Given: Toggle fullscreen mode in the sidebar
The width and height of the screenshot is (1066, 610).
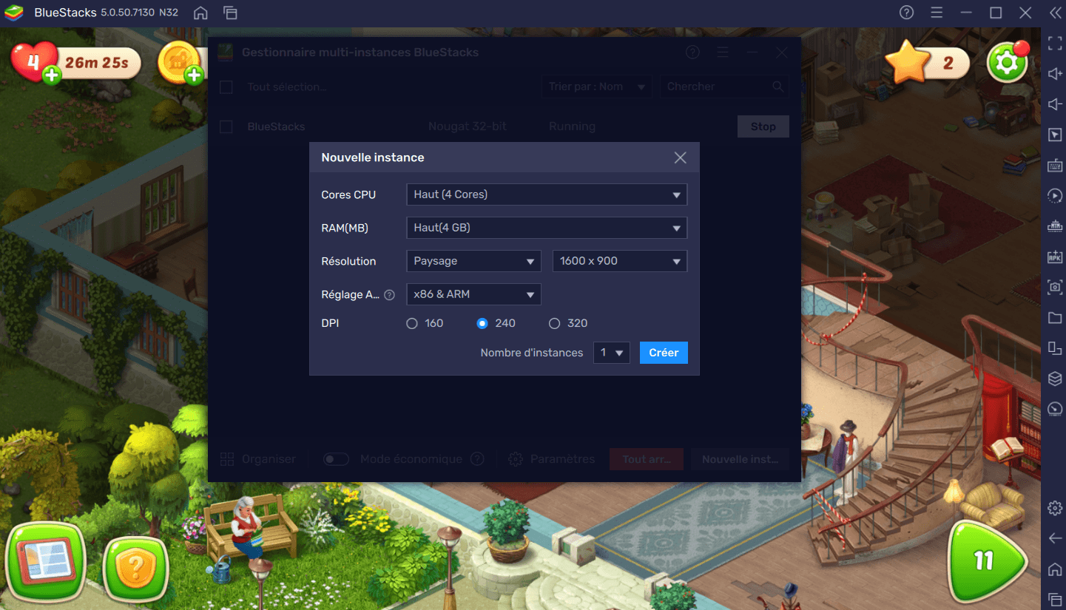Looking at the screenshot, I should point(1055,44).
